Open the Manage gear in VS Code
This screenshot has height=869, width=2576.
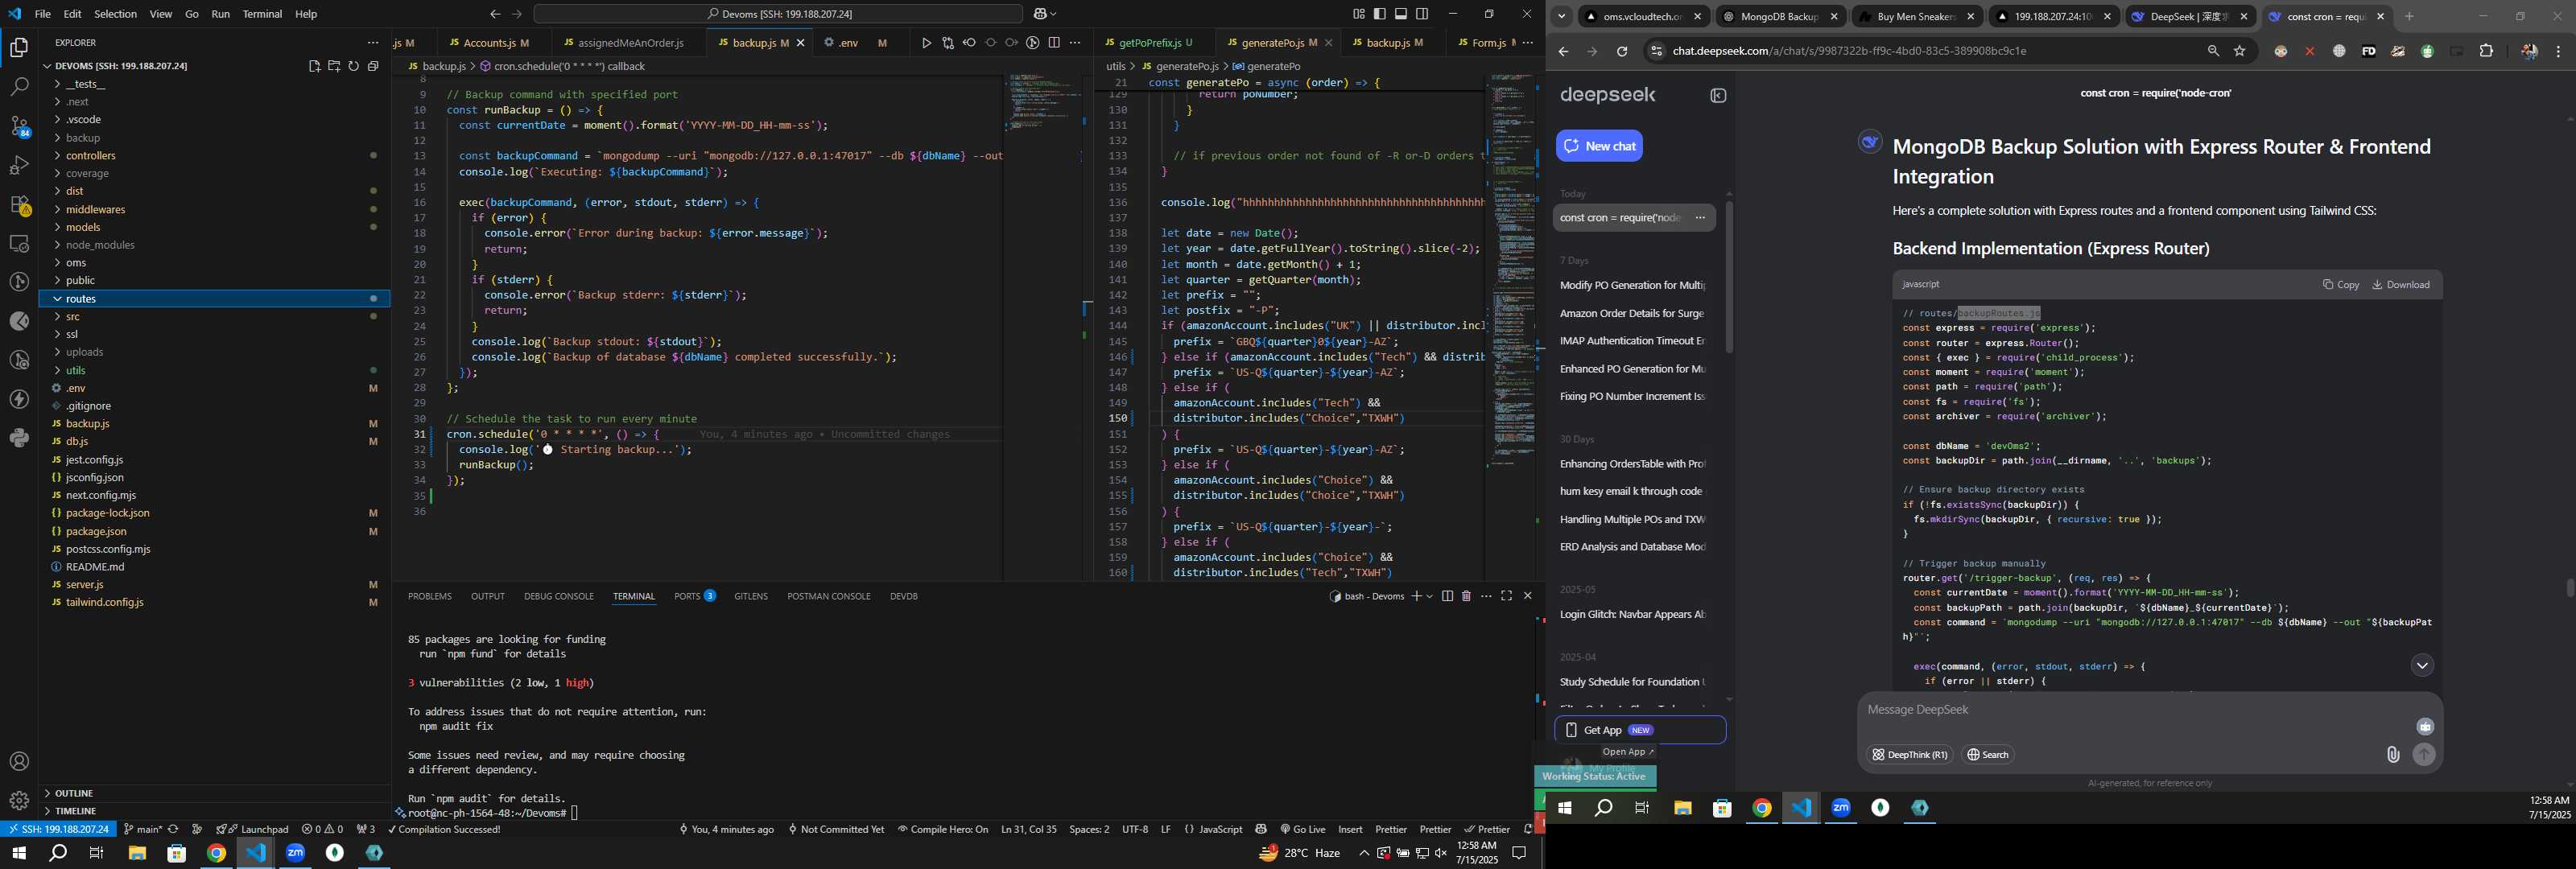(19, 801)
